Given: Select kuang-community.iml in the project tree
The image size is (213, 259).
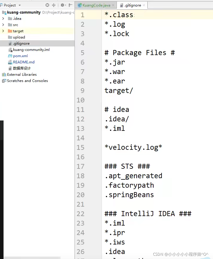Looking at the screenshot, I should point(31,50).
